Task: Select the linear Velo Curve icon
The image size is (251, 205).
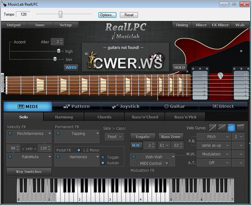Action: tap(213, 127)
